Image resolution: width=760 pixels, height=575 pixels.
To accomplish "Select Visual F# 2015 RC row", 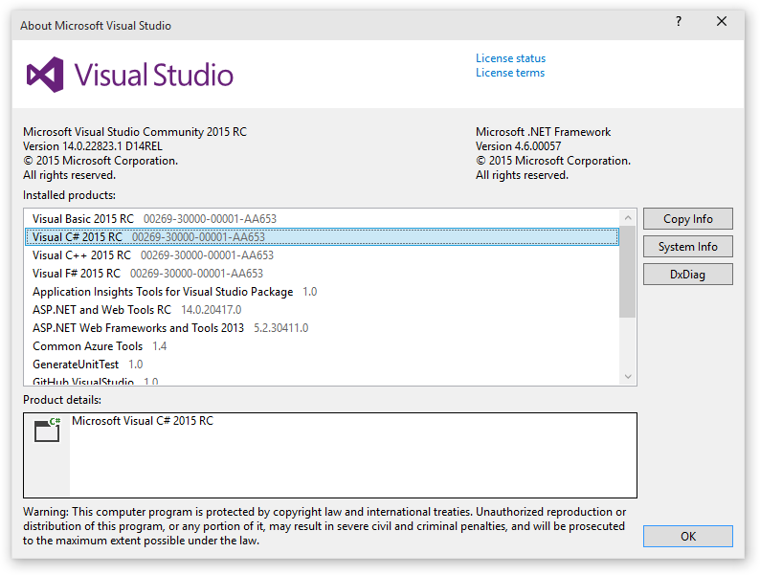I will pyautogui.click(x=322, y=274).
